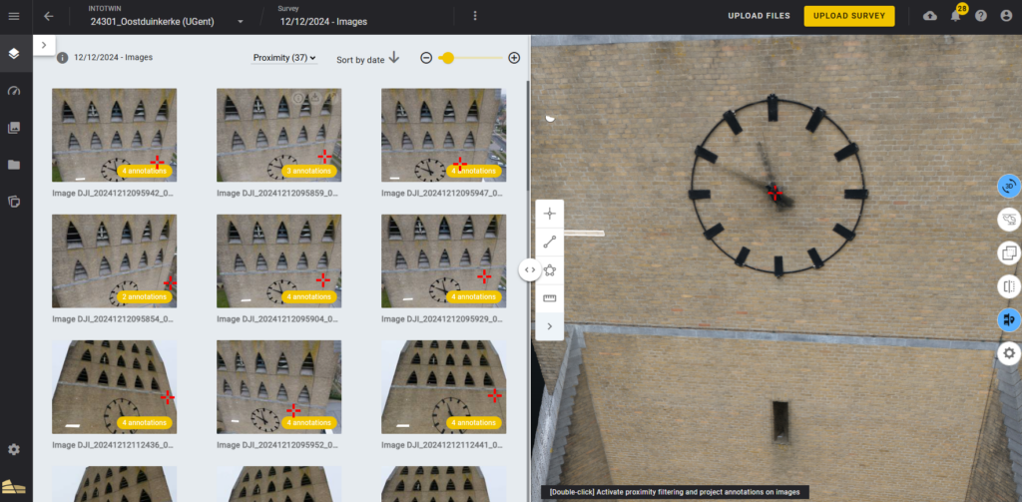The height and width of the screenshot is (502, 1022).
Task: Open thumbnail DJI_20241212112441_0
Action: click(444, 386)
